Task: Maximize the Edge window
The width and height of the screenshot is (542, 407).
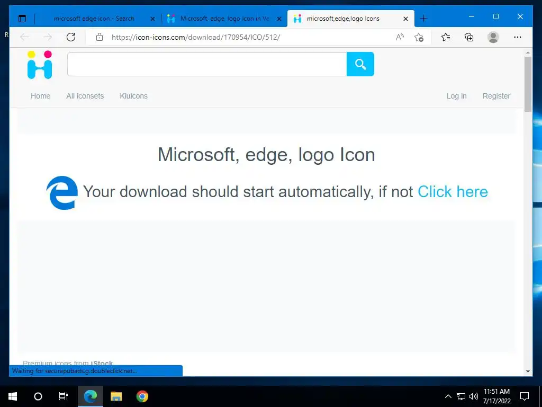Action: 495,16
